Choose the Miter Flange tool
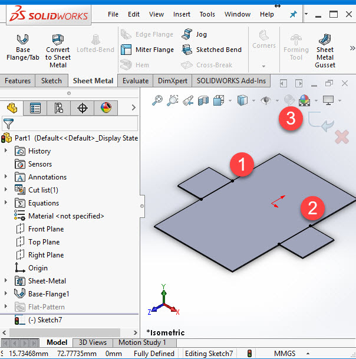Image resolution: width=356 pixels, height=359 pixels. 147,50
